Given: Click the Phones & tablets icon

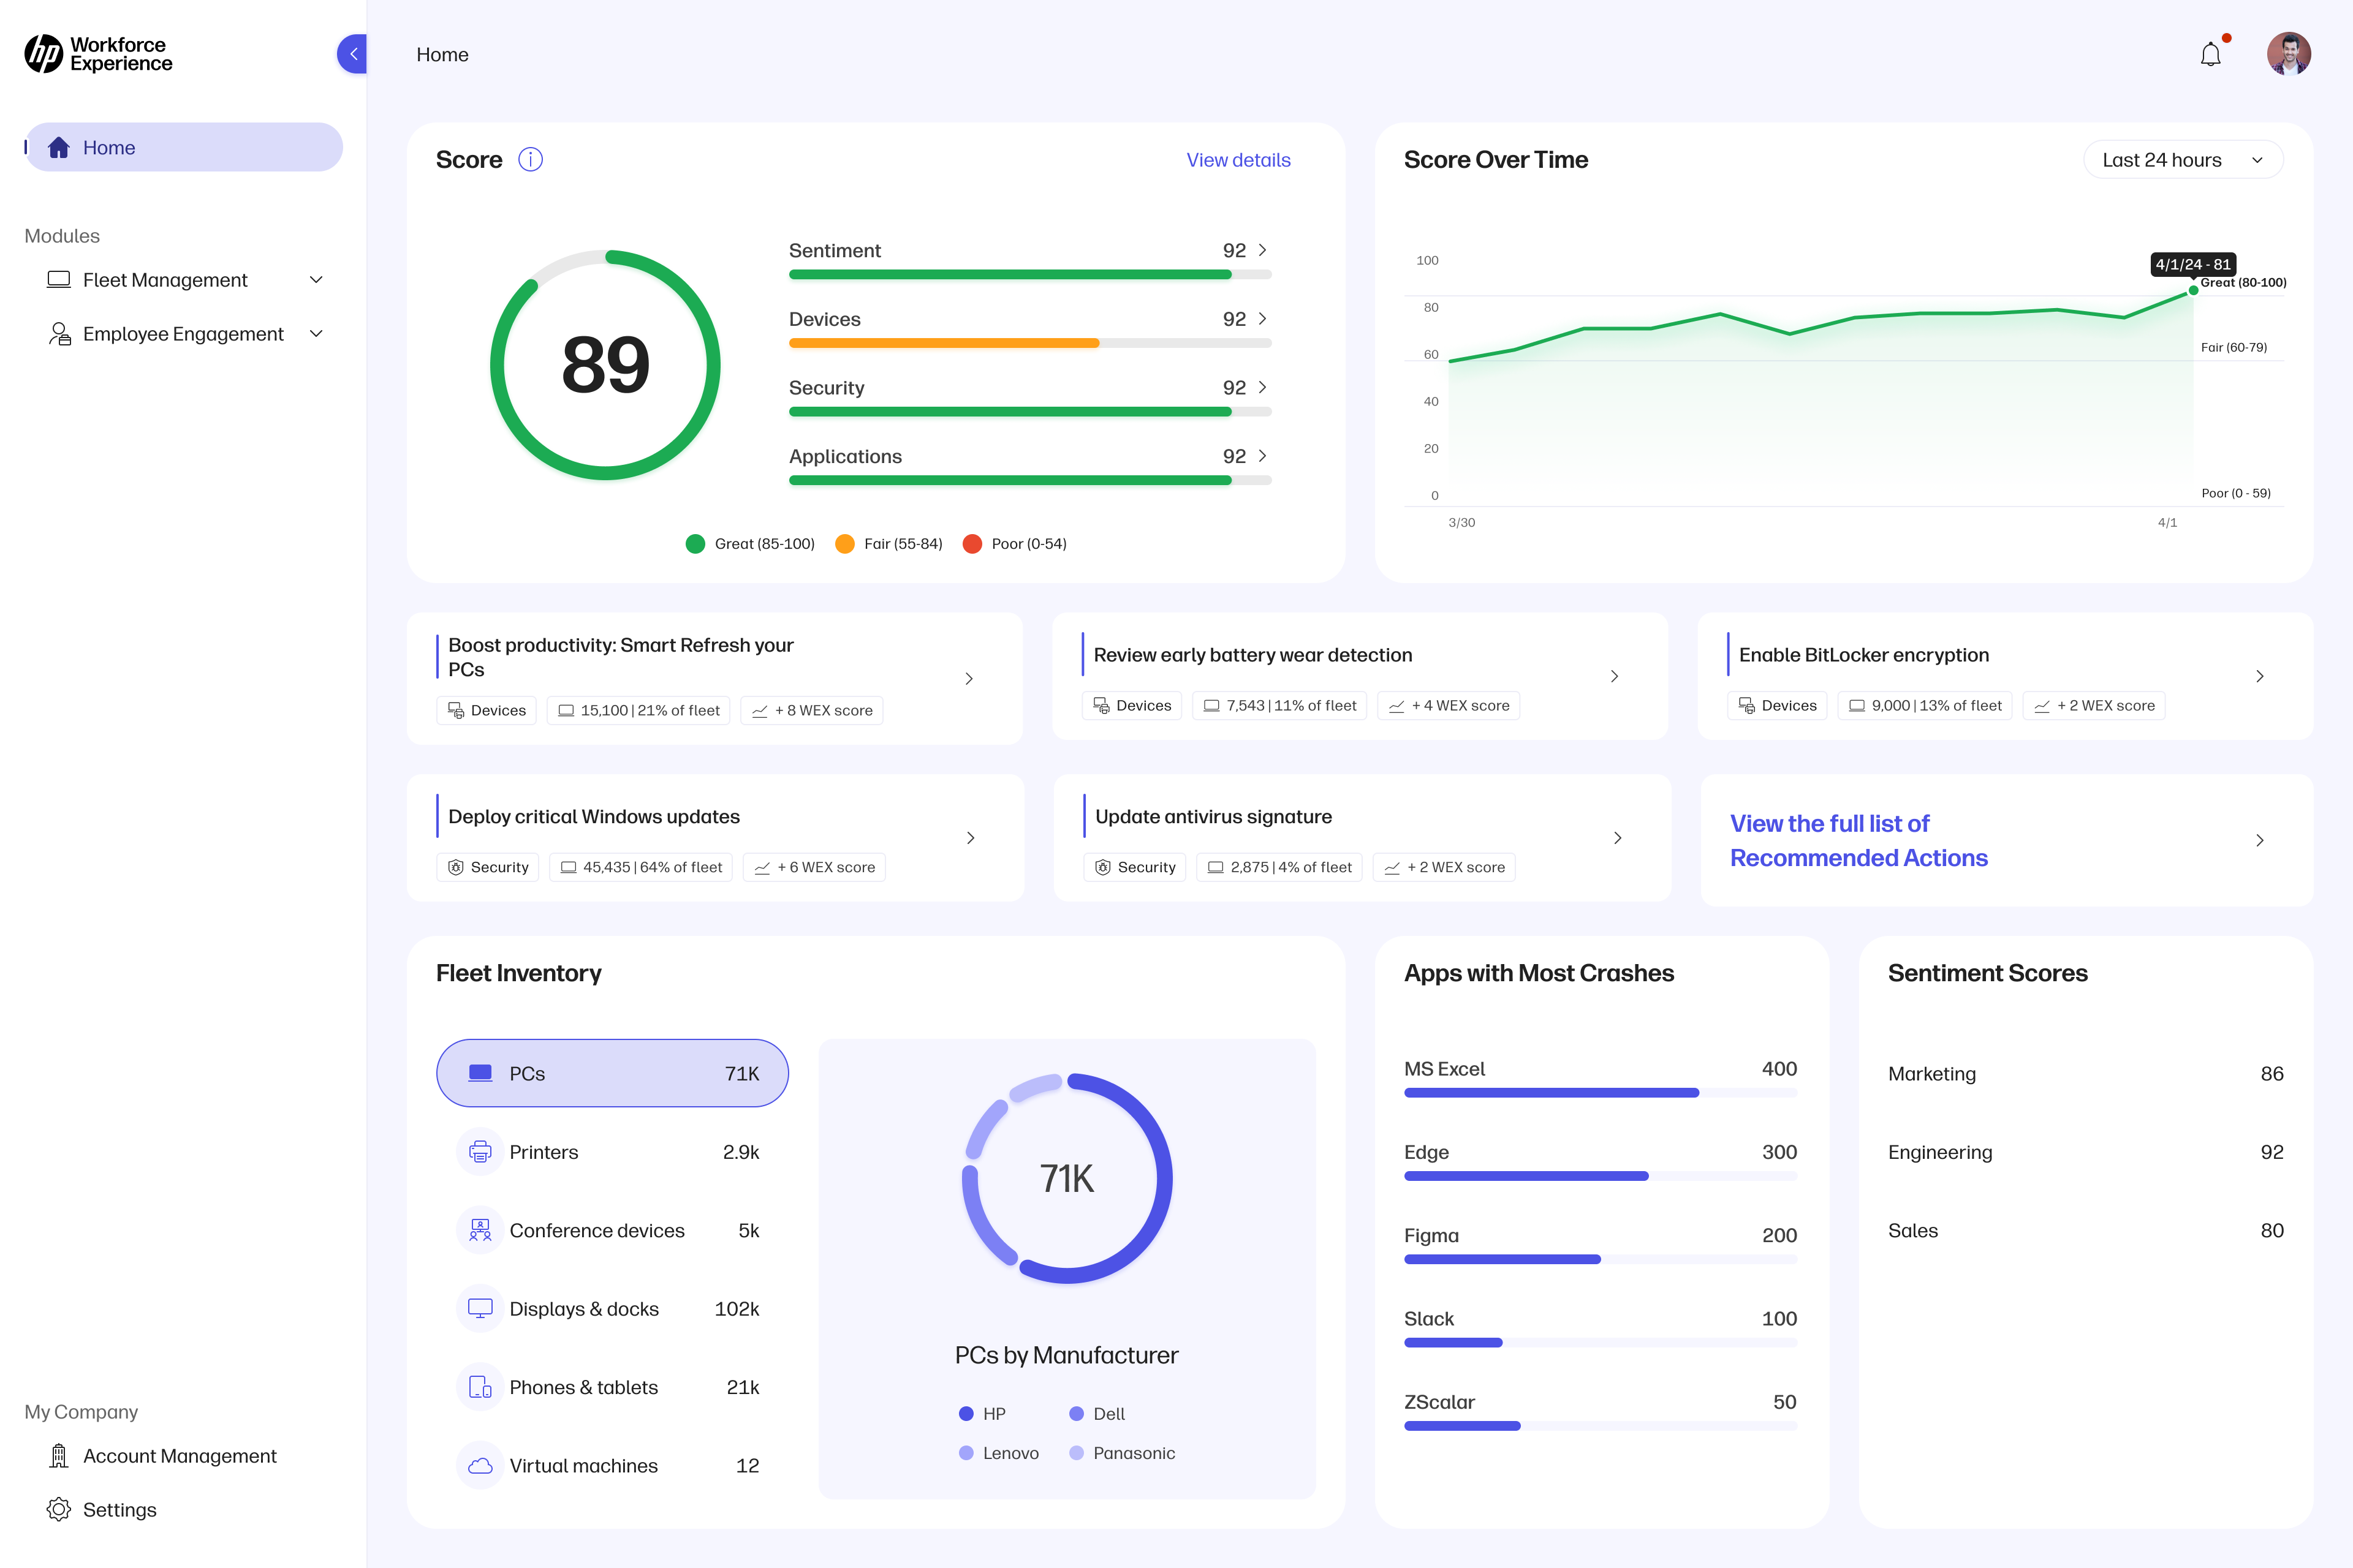Looking at the screenshot, I should (x=480, y=1387).
